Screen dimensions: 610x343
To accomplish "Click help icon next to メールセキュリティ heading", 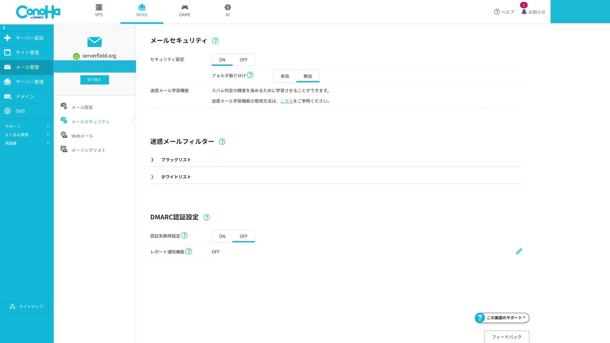I will coord(215,41).
